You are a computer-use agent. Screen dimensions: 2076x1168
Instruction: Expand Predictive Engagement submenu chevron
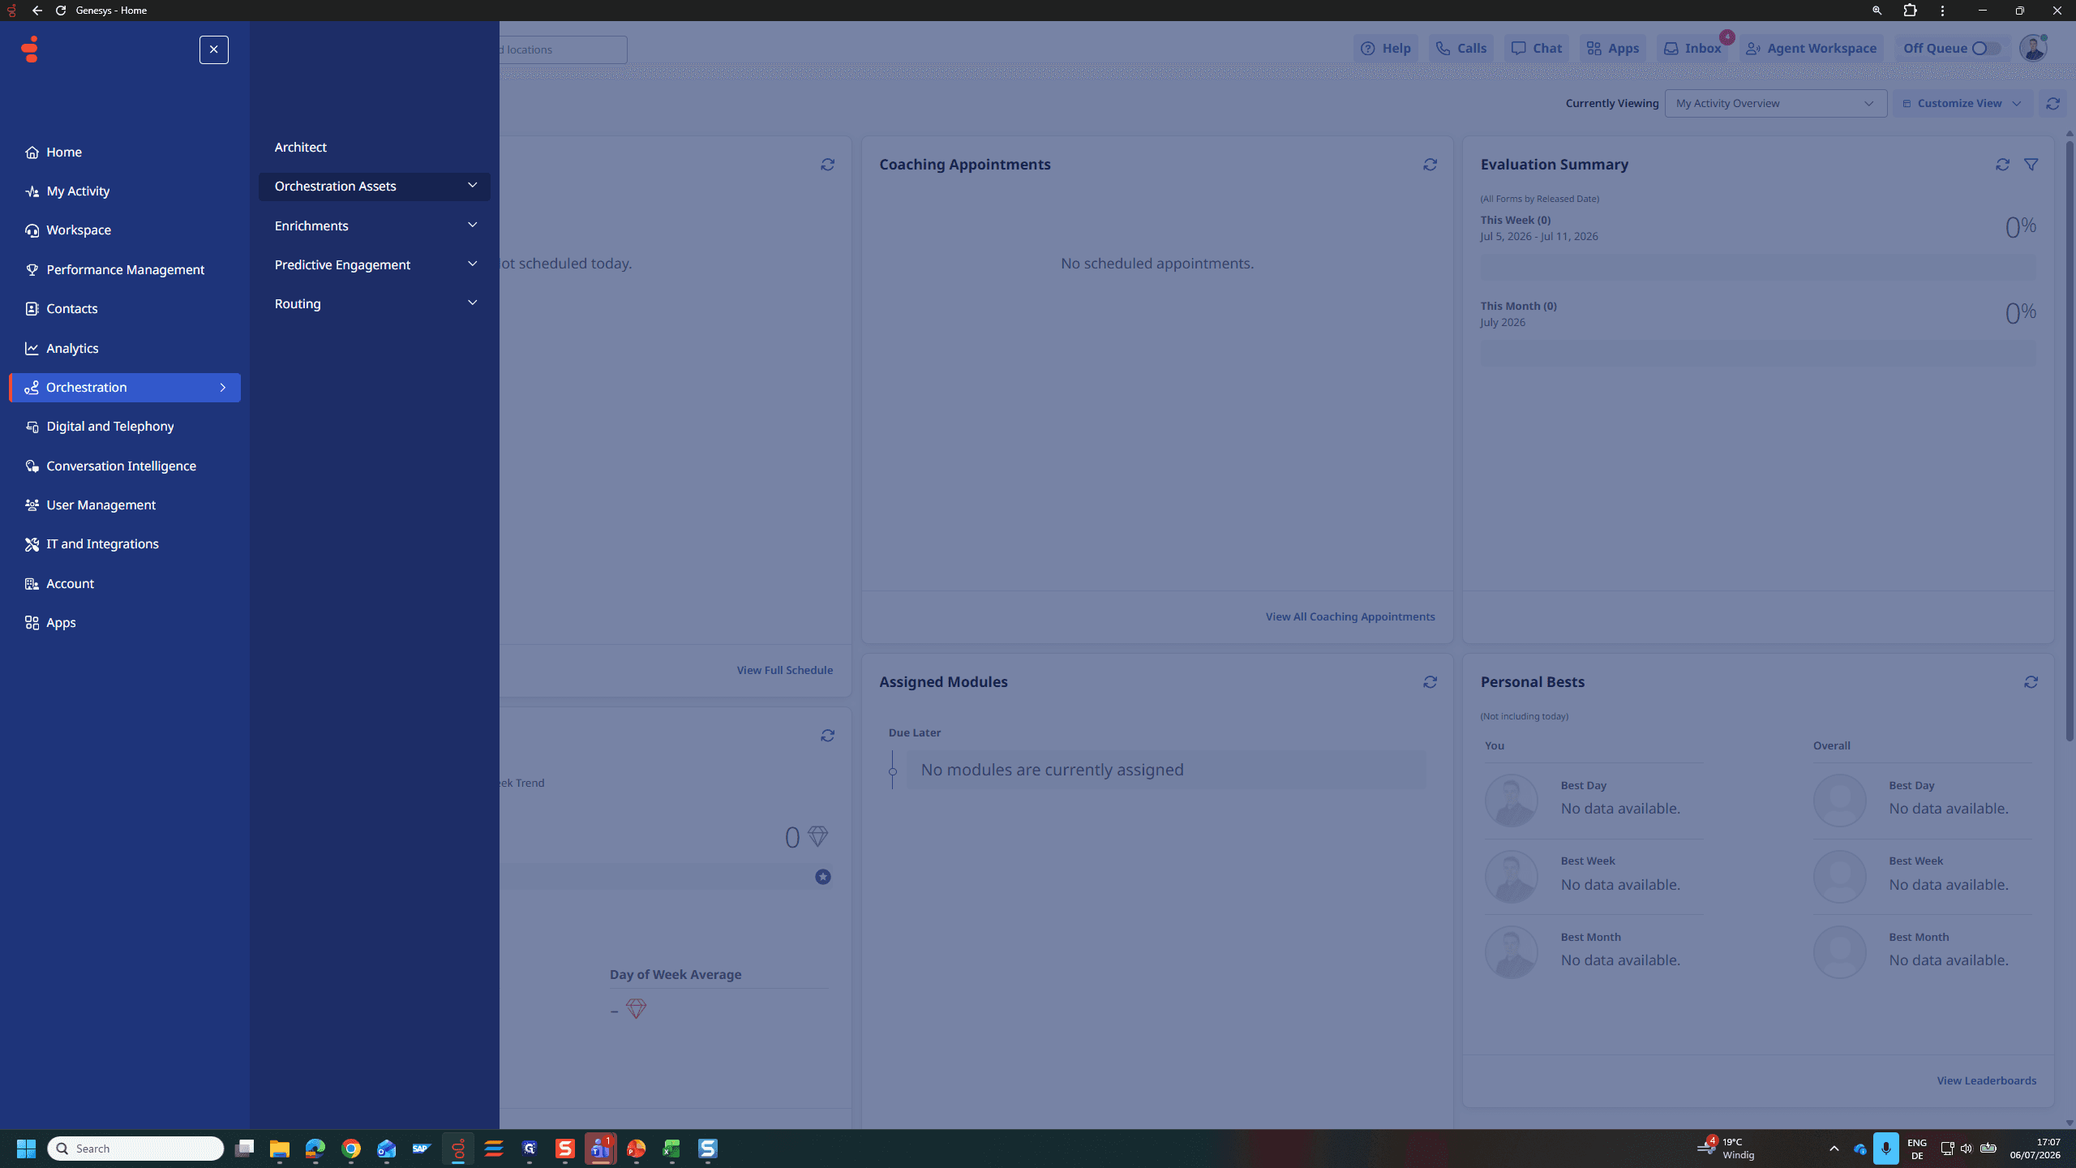click(472, 264)
